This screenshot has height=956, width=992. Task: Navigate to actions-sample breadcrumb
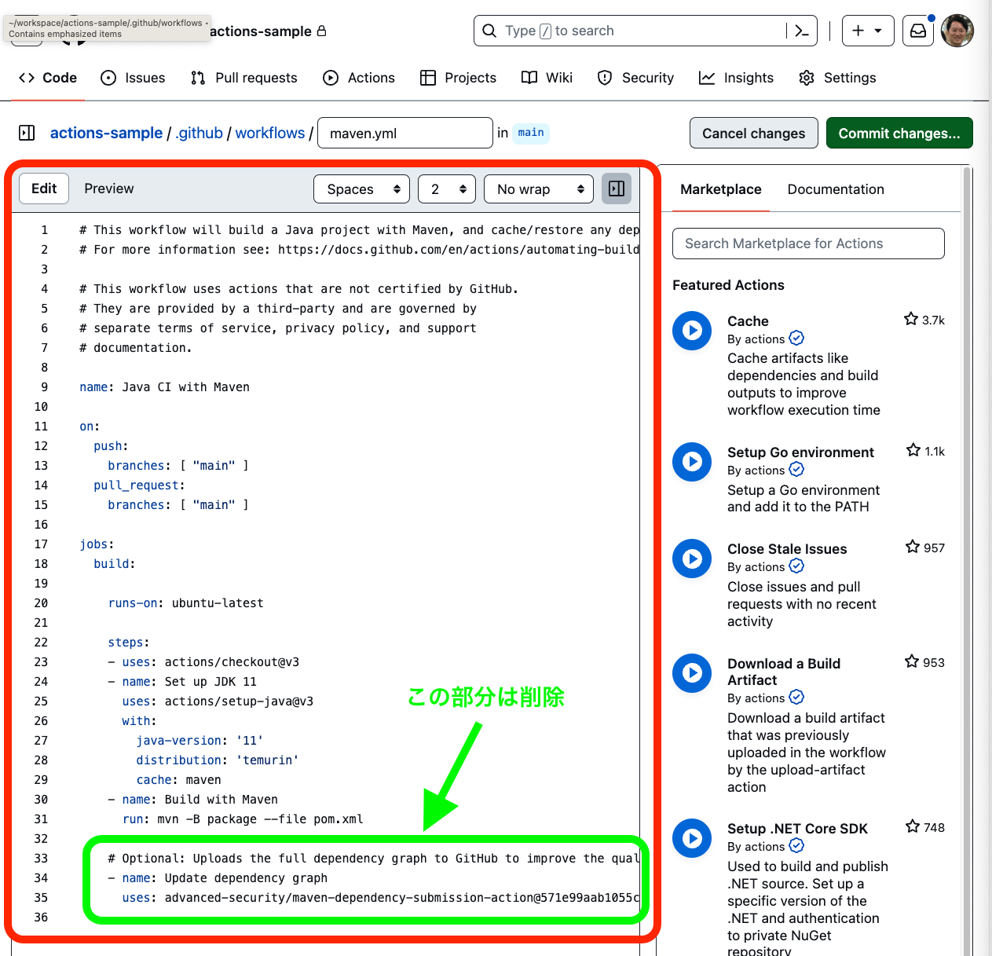pos(106,133)
